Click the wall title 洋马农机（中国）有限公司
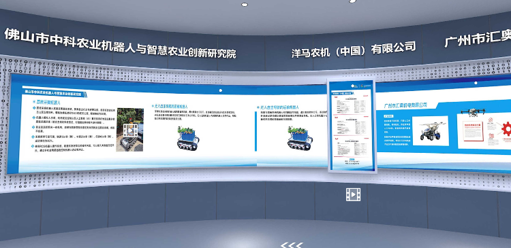Screen dimensions: 511x248 [354, 50]
